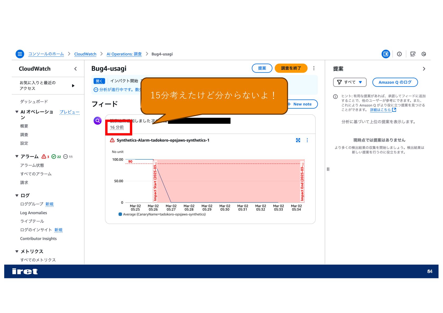
Task: Toggle the split panel icon in top bar
Action: (x=386, y=54)
